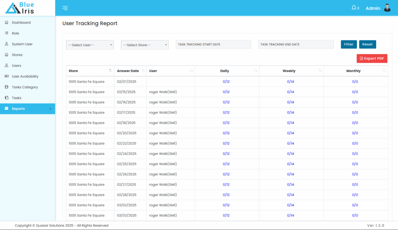
Task: Click the Admin avatar picture
Action: 388,8
